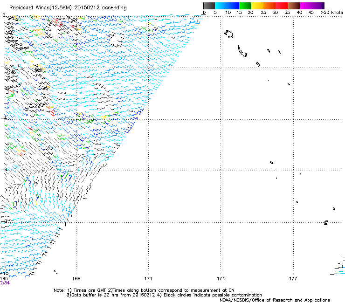Click the legend label 45
The height and width of the screenshot is (303, 345).
click(x=311, y=13)
